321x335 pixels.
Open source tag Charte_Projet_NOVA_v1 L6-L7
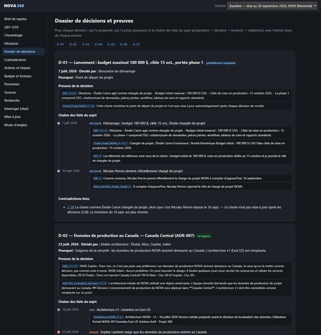(110, 143)
